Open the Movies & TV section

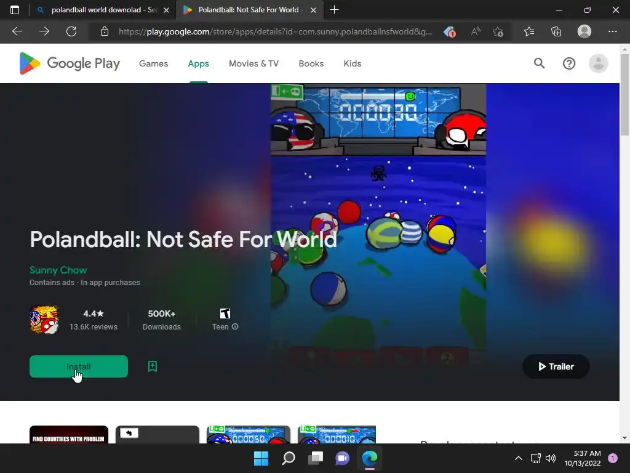[x=253, y=63]
